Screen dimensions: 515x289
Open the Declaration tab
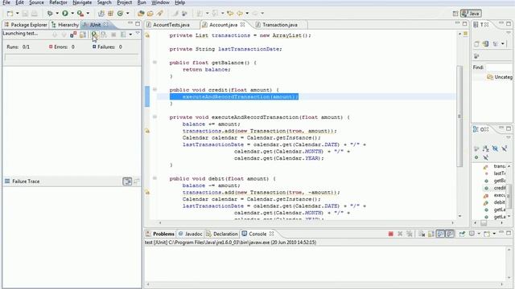(x=222, y=234)
